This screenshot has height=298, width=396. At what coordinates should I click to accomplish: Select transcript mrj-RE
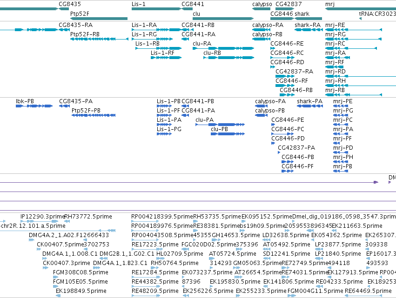coord(335,25)
